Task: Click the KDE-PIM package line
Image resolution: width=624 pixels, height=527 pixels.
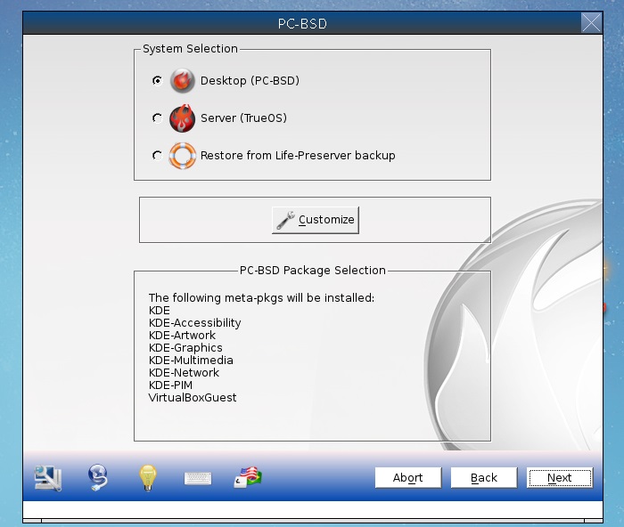Action: tap(170, 385)
